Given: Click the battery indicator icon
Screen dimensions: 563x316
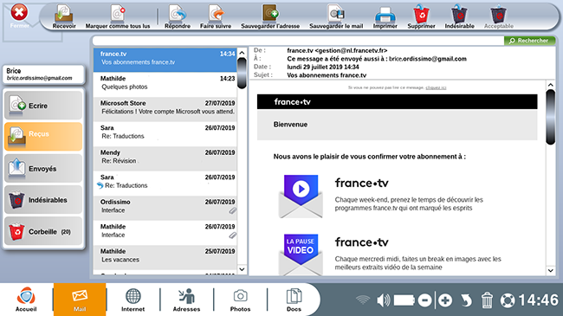Looking at the screenshot, I should coord(404,300).
